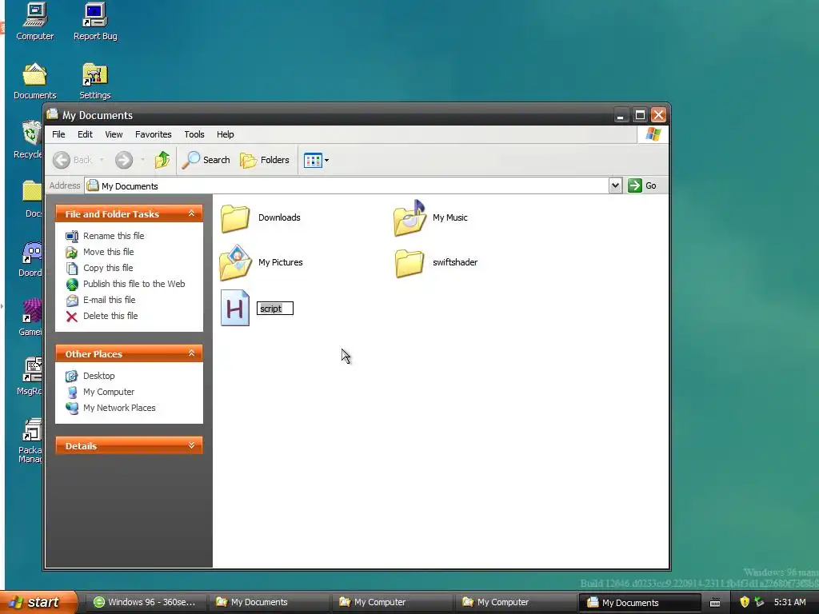Open the Tools menu
Screen dimensions: 819x614
coord(194,134)
